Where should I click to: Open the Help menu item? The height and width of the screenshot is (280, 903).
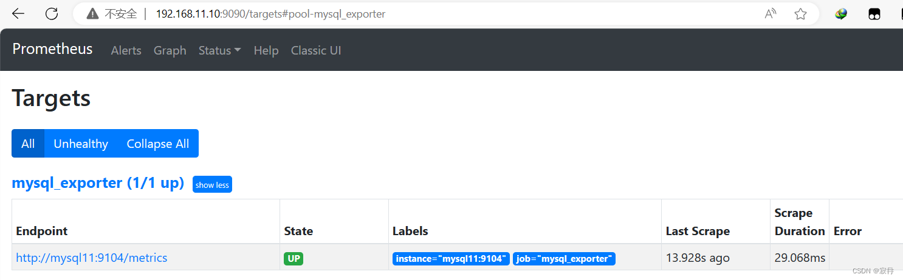tap(266, 51)
